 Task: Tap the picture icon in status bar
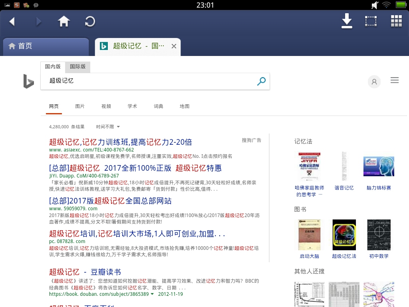7,5
